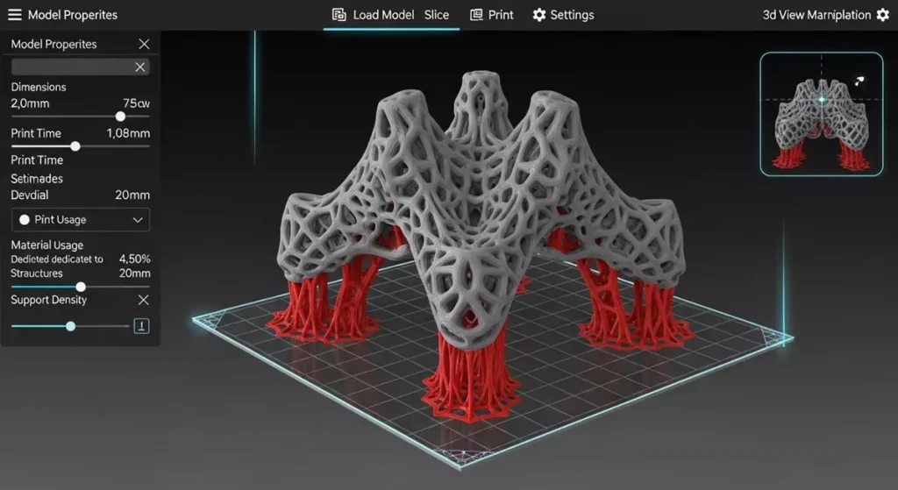
Task: Click the center target marker in preview thumbnail
Action: [x=822, y=100]
